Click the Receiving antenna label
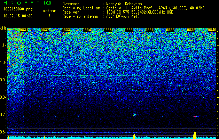The height and width of the screenshot is (139, 219). click(80, 16)
